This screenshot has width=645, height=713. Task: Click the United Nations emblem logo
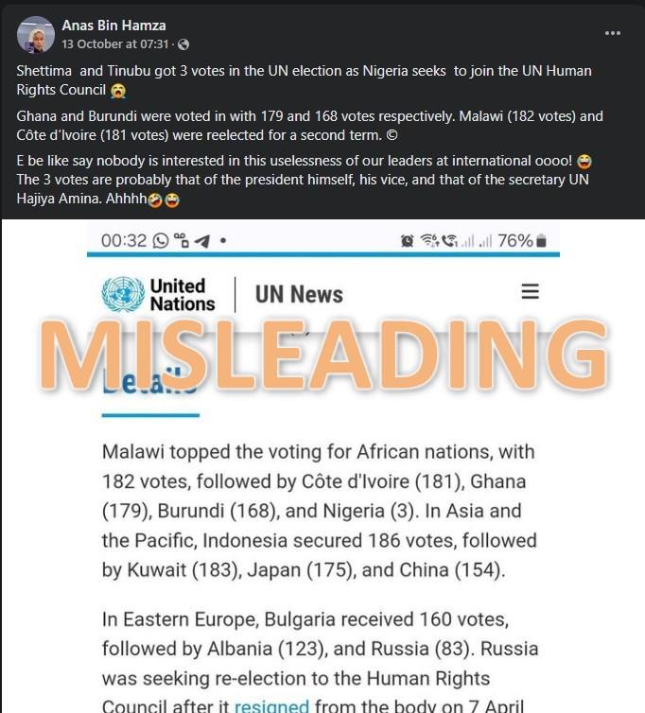123,294
